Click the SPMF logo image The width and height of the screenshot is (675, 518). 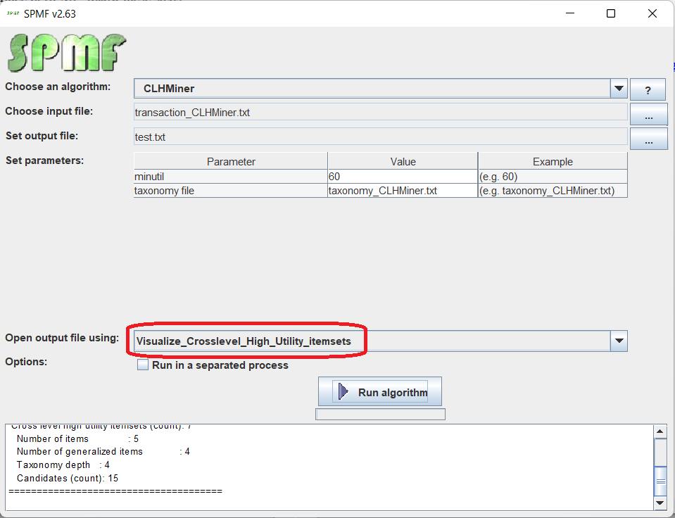[68, 53]
